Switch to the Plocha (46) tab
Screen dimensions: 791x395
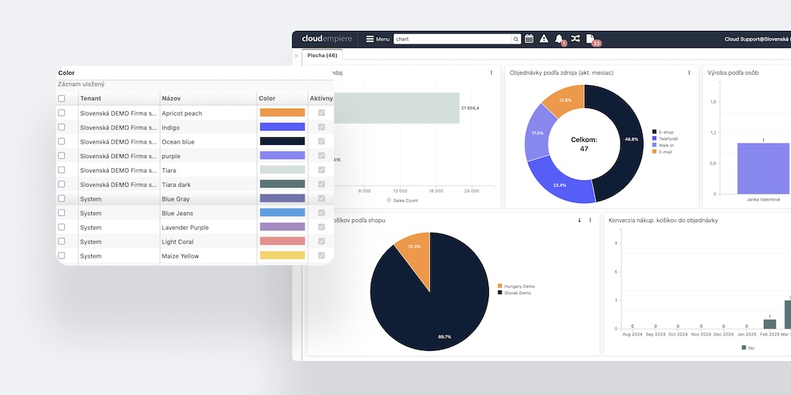(322, 56)
